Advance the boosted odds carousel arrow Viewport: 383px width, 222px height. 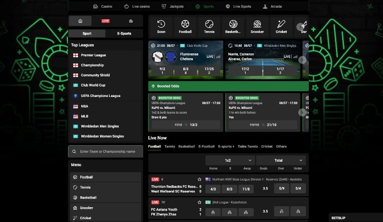[303, 112]
